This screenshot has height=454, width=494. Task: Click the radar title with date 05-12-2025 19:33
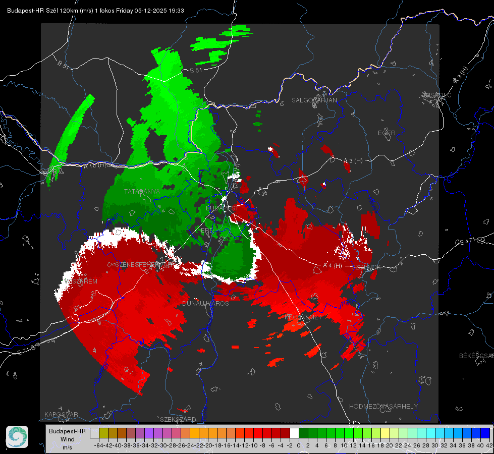(95, 11)
